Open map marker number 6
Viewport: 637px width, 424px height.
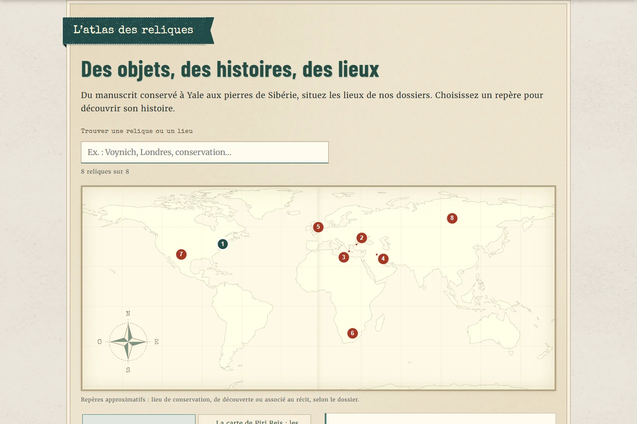[353, 333]
